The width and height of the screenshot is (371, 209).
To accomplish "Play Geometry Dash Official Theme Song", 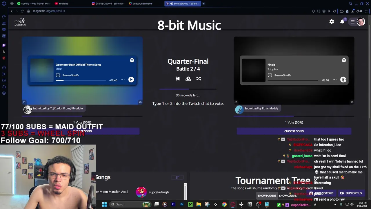I will point(131,80).
